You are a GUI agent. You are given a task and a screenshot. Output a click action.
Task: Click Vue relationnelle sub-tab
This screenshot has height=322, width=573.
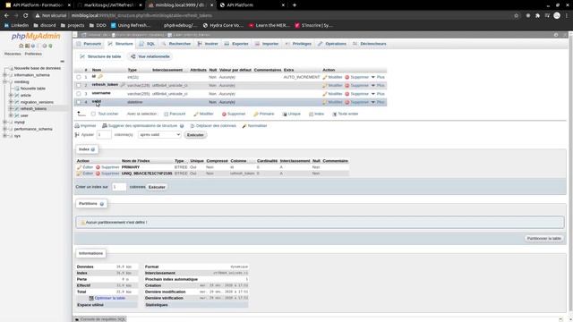click(x=150, y=56)
